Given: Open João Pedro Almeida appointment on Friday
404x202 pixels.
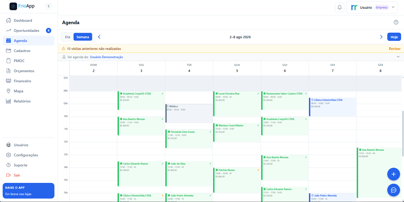Looking at the screenshot, I should [x=333, y=197].
